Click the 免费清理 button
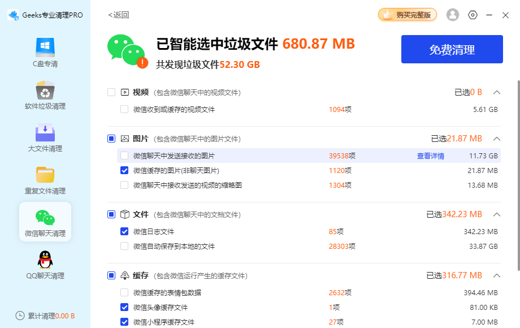This screenshot has width=520, height=328. [x=452, y=49]
